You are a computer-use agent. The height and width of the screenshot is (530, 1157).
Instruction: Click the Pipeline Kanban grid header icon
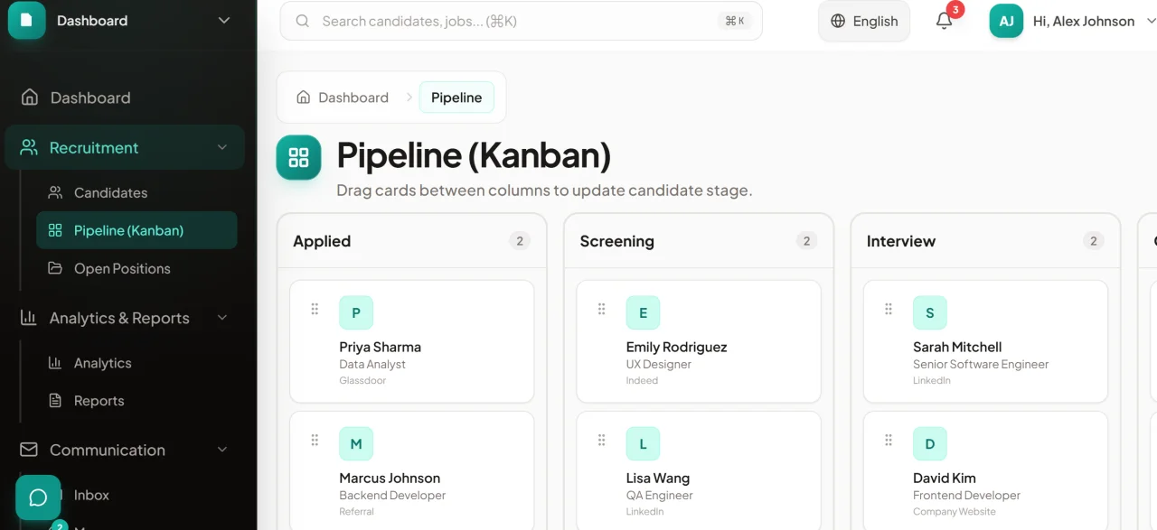tap(298, 158)
